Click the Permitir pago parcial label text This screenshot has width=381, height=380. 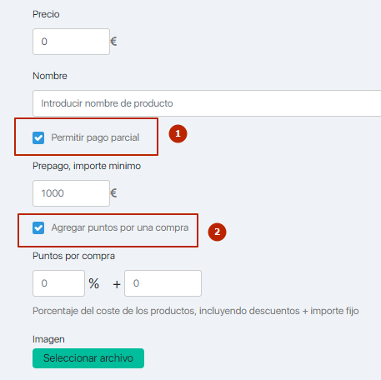pos(95,137)
